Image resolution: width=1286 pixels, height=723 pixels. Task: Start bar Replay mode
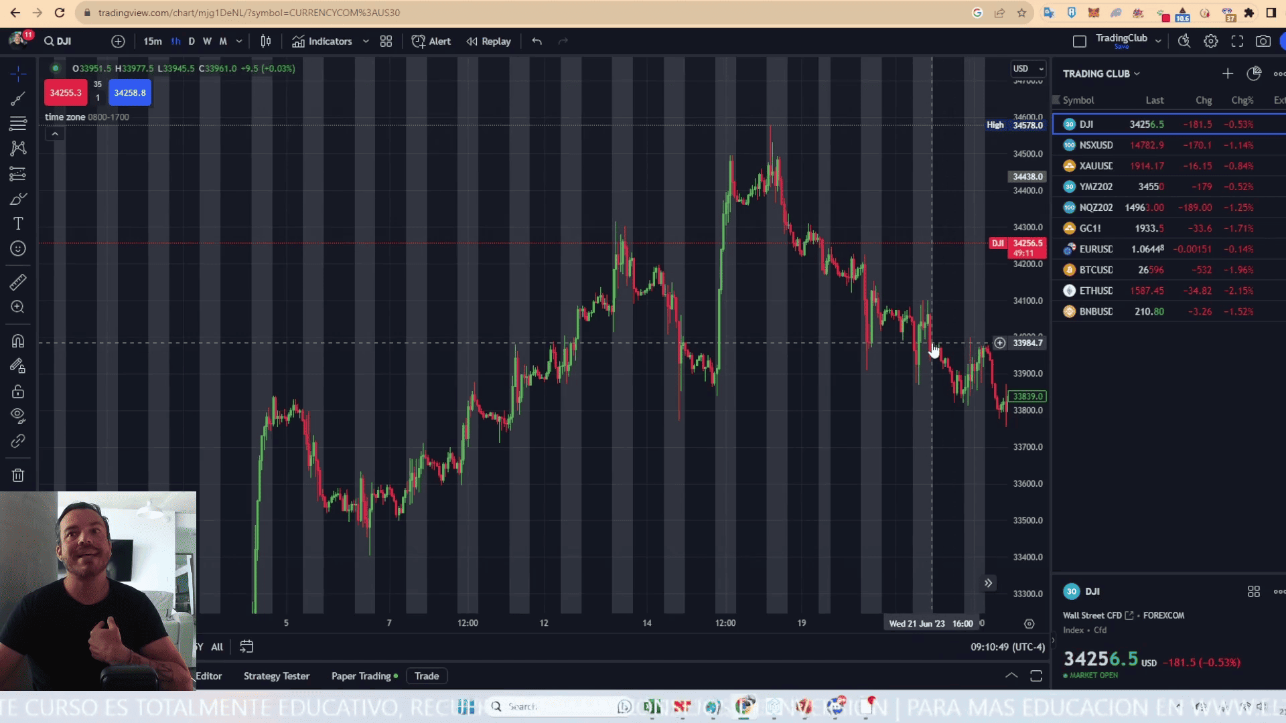click(x=489, y=42)
